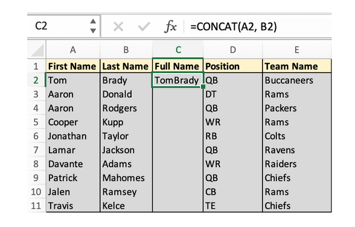Viewport: 355px width, 227px height.
Task: Click the checkmark confirm icon in formula bar
Action: 144,27
